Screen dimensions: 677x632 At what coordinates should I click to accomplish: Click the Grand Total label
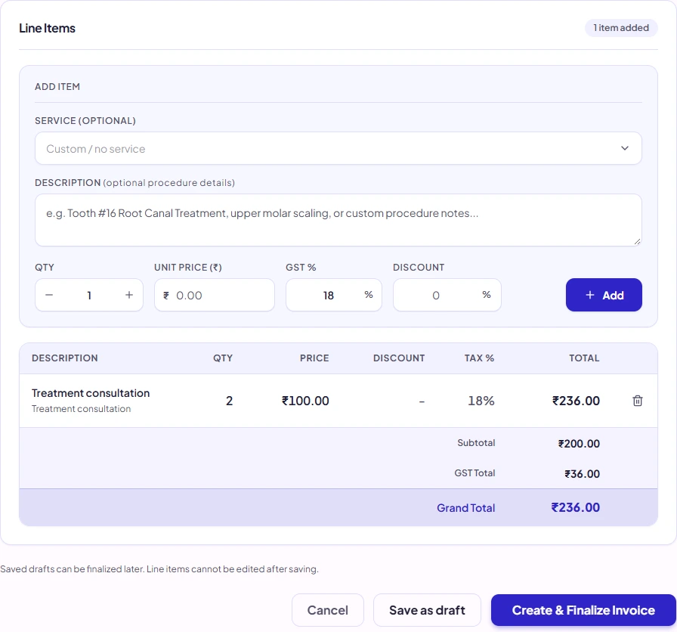coord(466,508)
